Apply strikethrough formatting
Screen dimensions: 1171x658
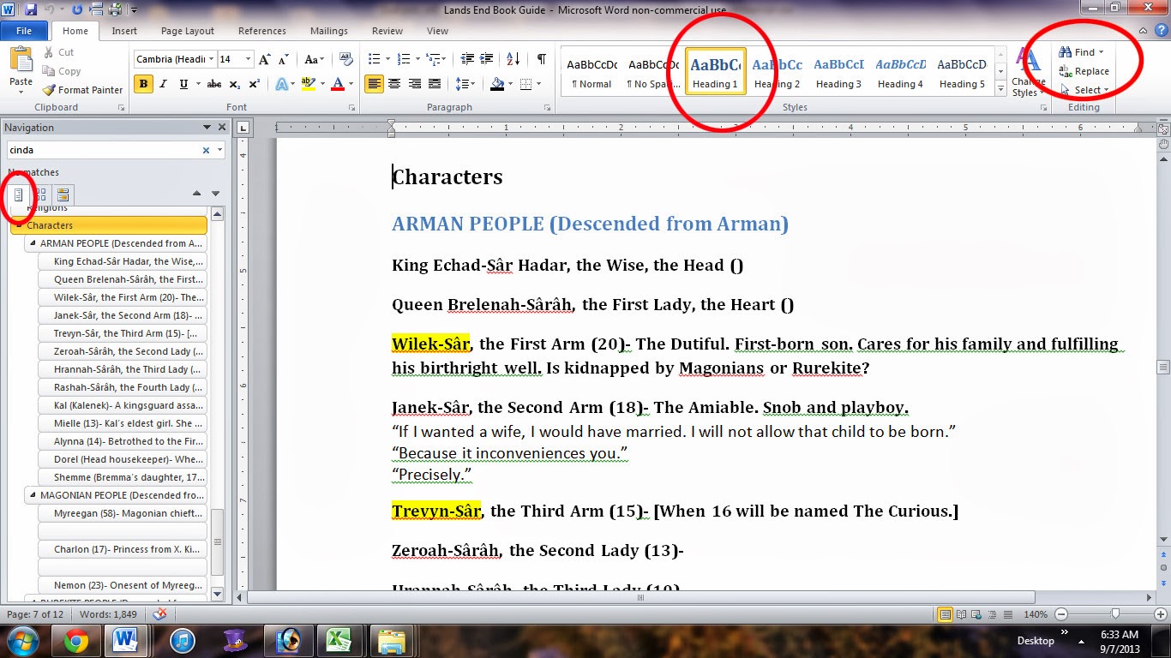pyautogui.click(x=214, y=84)
